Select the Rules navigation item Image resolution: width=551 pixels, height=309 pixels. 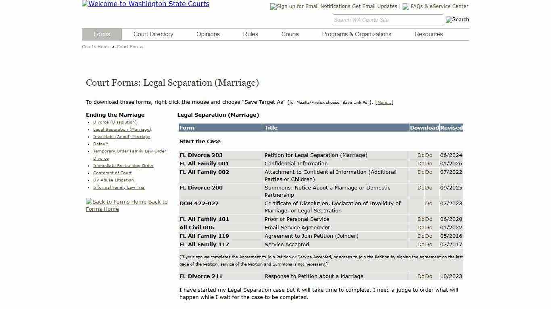point(250,34)
